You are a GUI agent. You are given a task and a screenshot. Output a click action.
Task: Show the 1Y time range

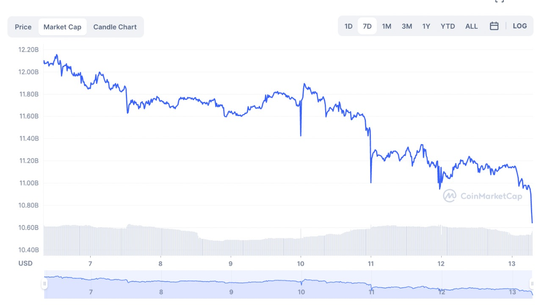coord(426,26)
